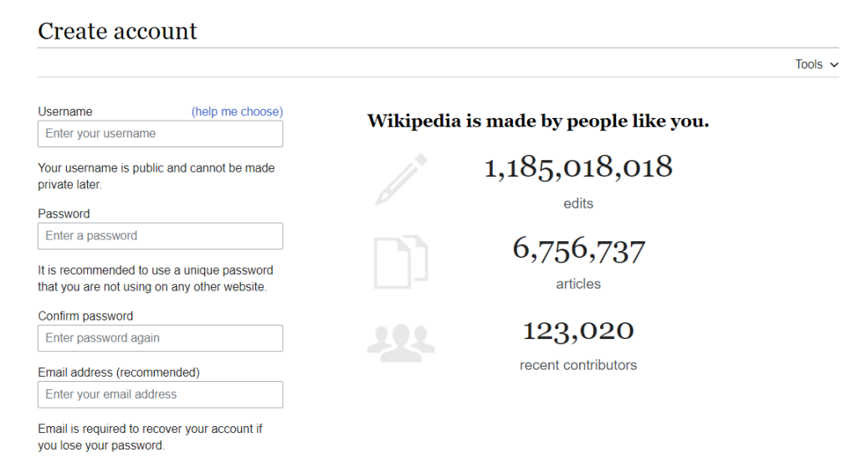Screen dimensions: 857x463
Task: Click the 'recent contributors' caption
Action: click(578, 365)
